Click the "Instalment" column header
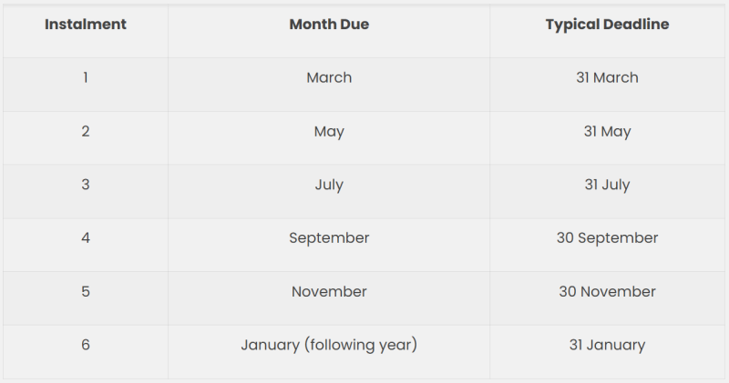729x383 pixels. click(x=86, y=25)
